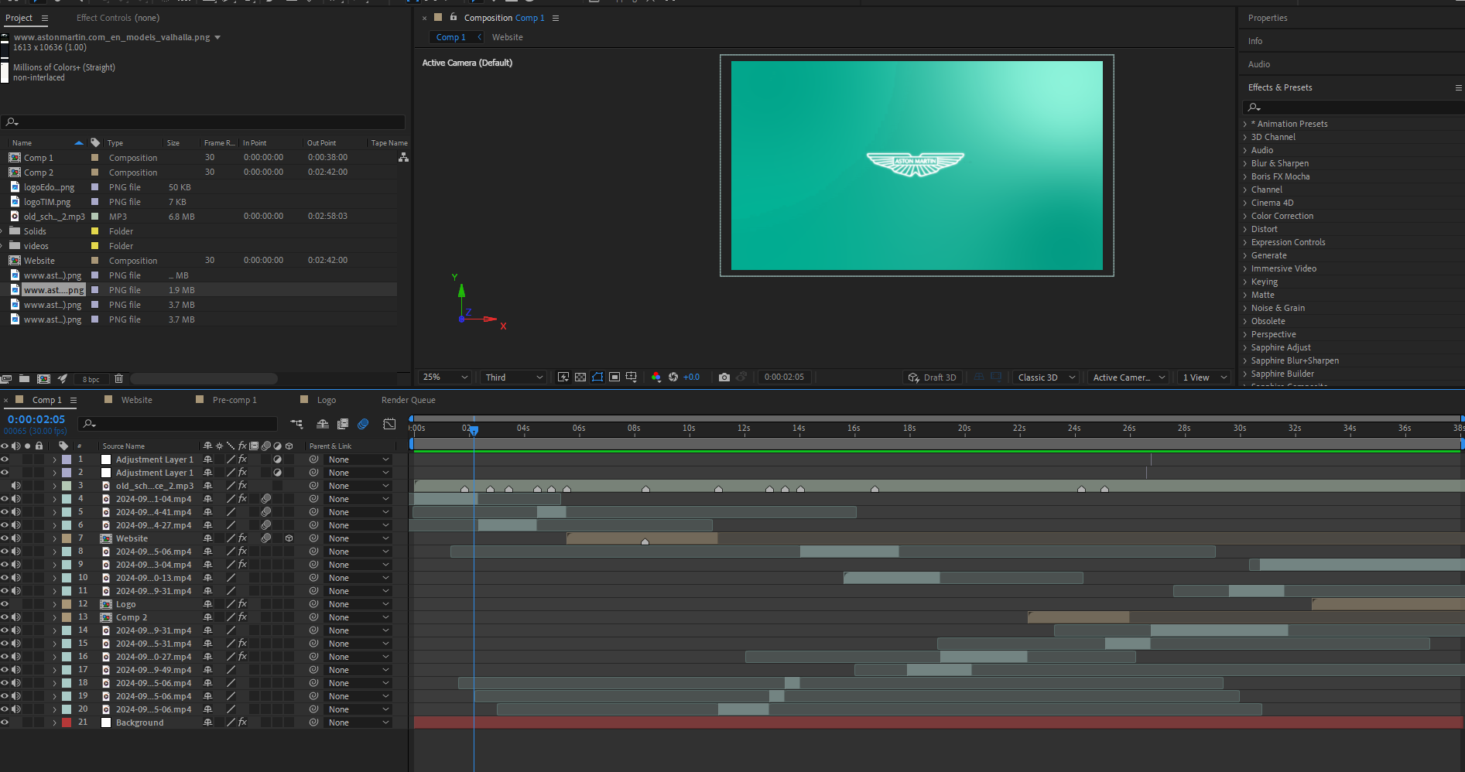Click the yellow label swatch of Solids folder
1465x772 pixels.
coord(95,231)
